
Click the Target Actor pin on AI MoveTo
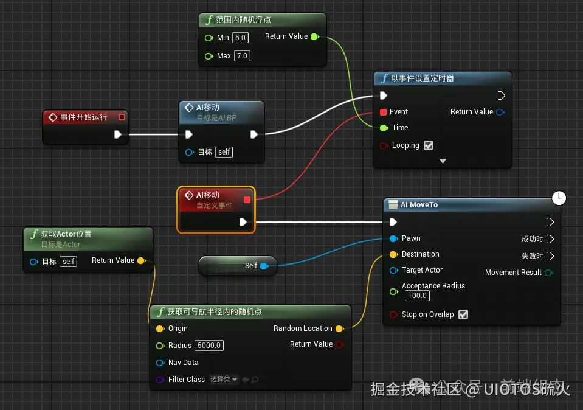coord(394,271)
